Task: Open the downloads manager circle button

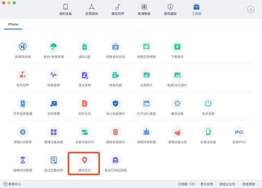Action: point(251,9)
